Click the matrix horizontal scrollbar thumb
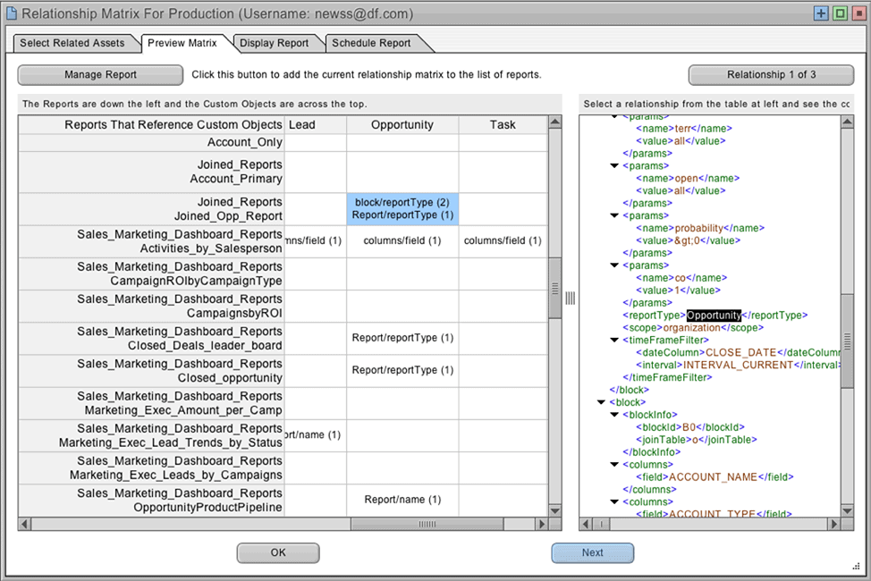This screenshot has height=581, width=871. (x=427, y=524)
